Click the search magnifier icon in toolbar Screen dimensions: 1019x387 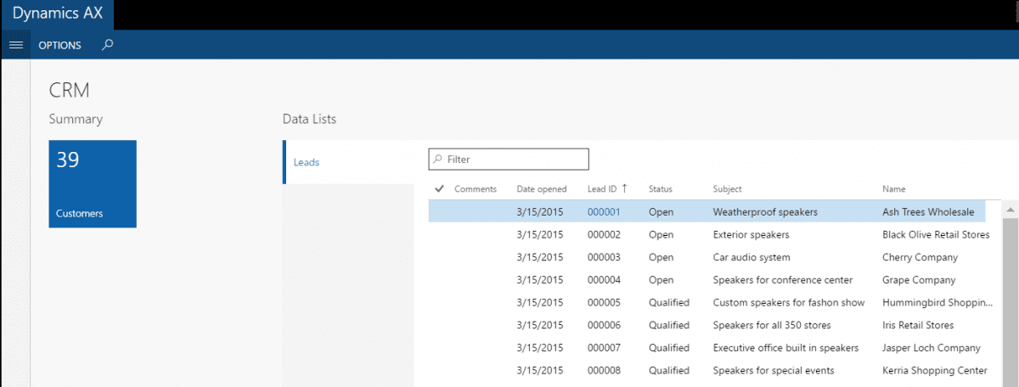(107, 45)
